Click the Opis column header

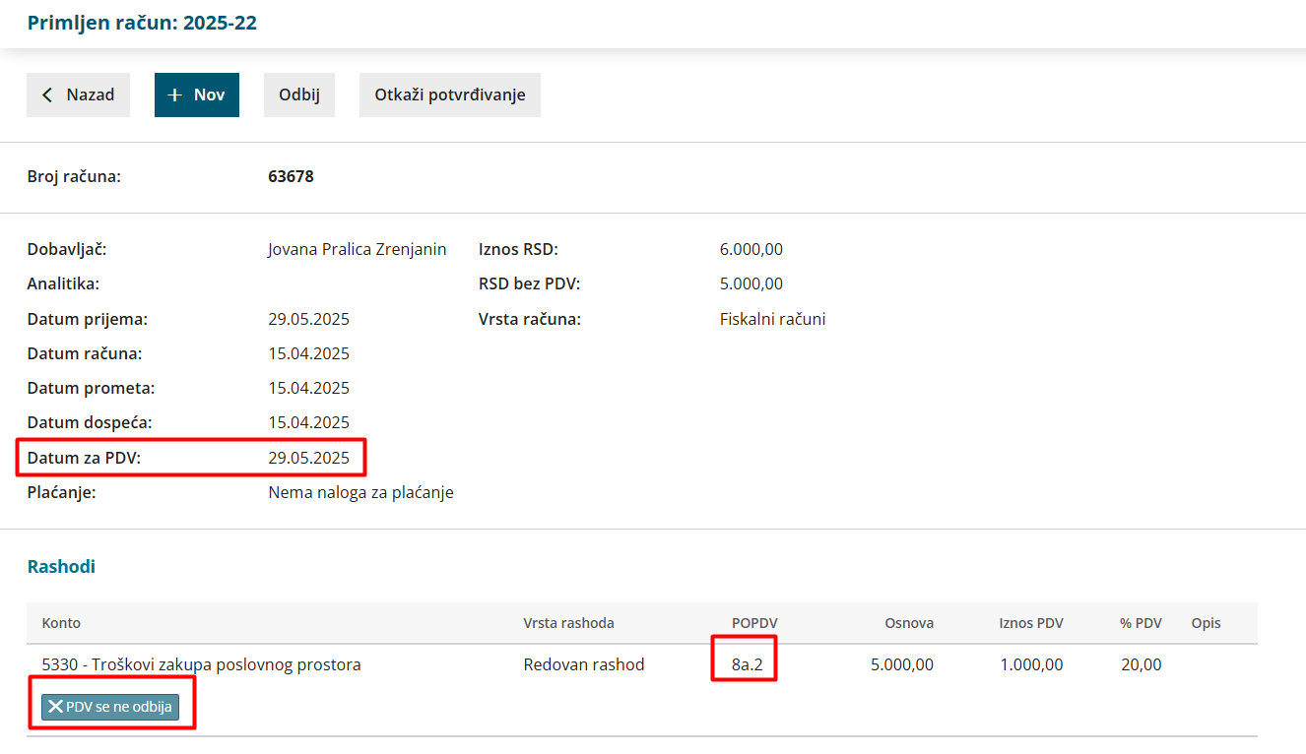(x=1206, y=623)
